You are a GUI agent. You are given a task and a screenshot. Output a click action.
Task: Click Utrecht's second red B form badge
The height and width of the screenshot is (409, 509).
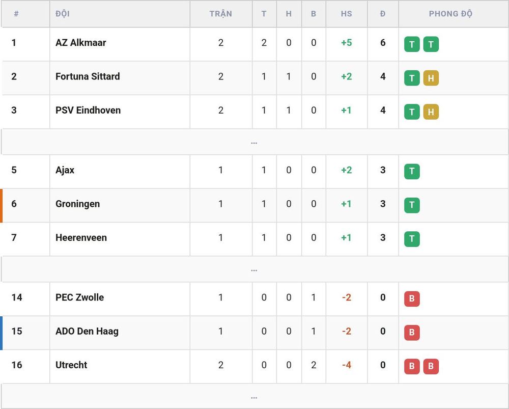431,366
